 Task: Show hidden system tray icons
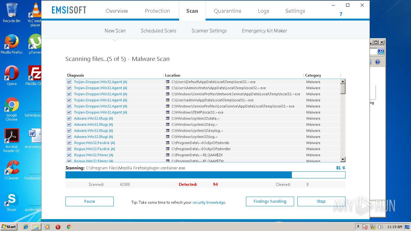click(x=358, y=227)
